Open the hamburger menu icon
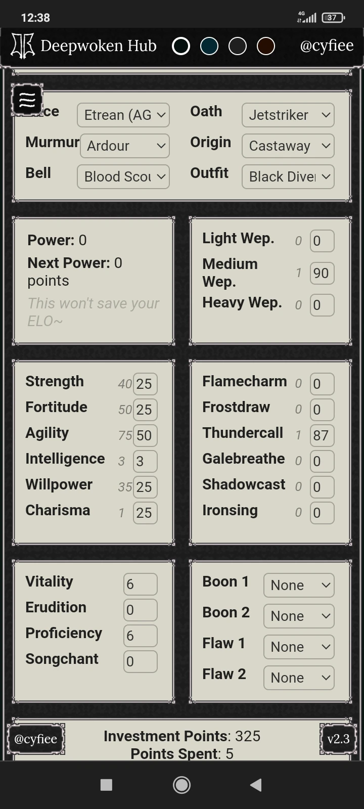 point(27,100)
